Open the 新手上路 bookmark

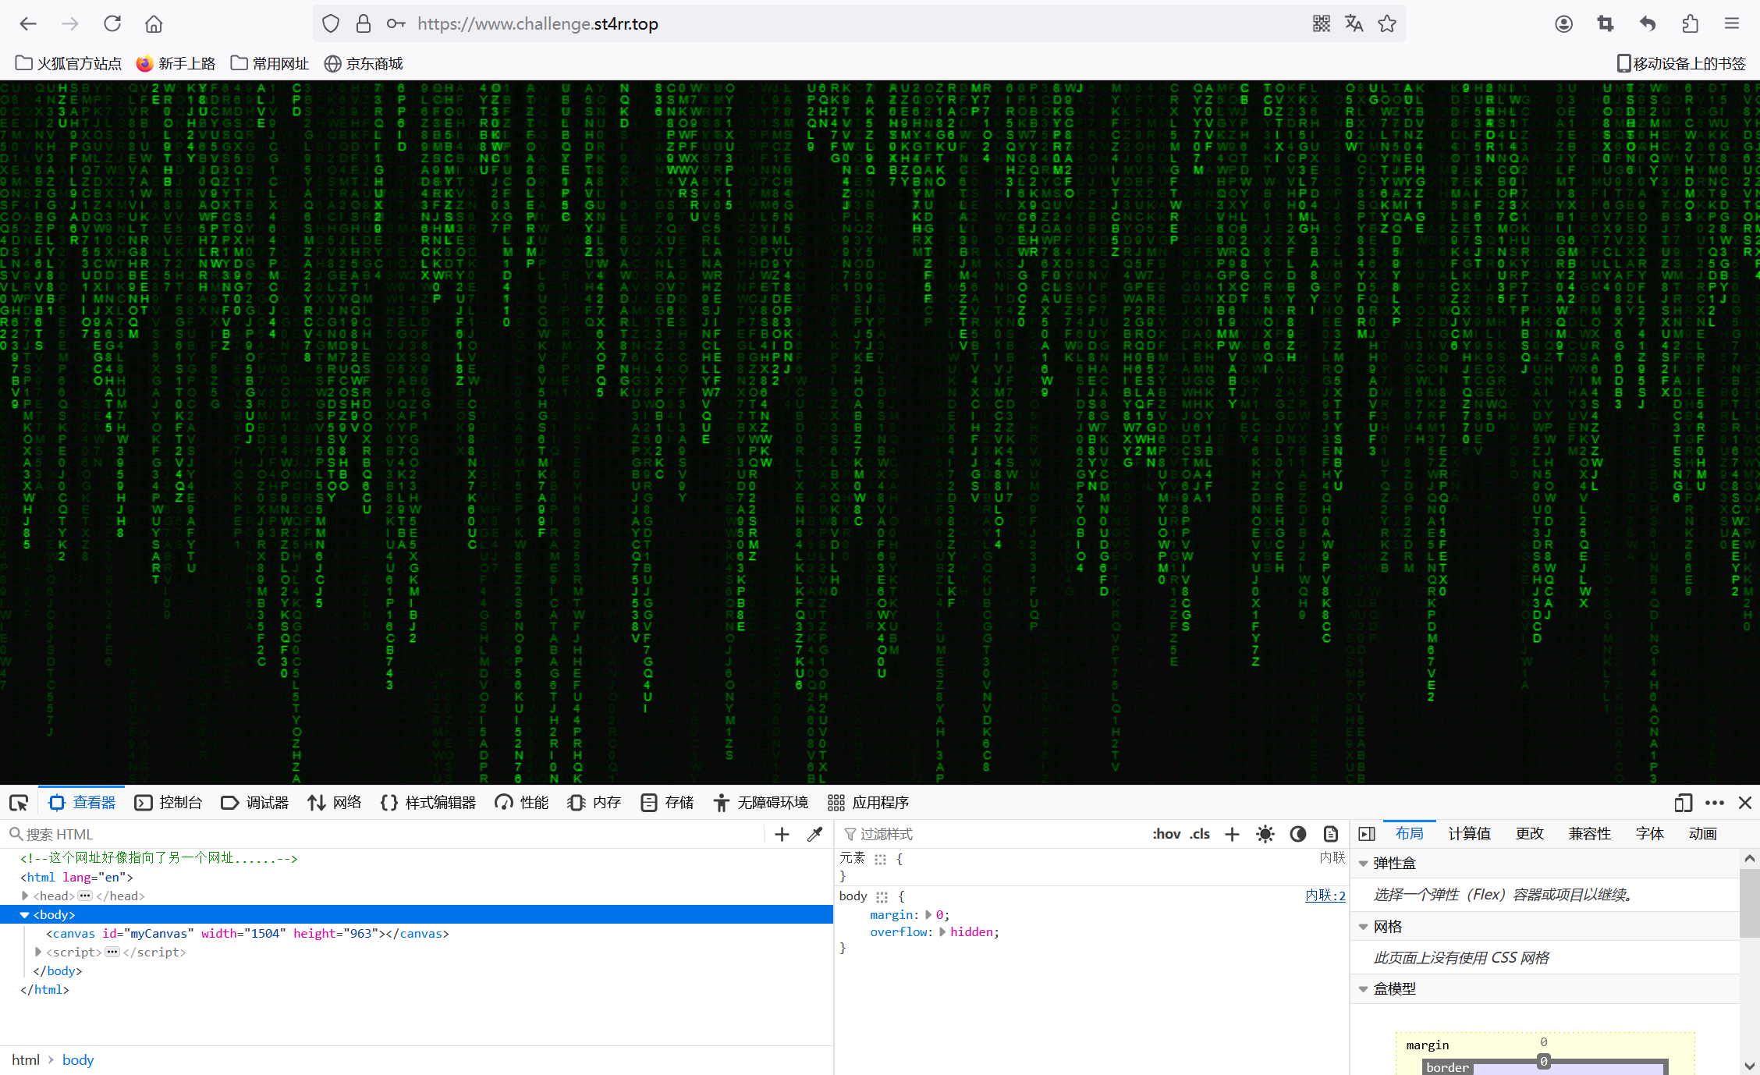(x=176, y=64)
